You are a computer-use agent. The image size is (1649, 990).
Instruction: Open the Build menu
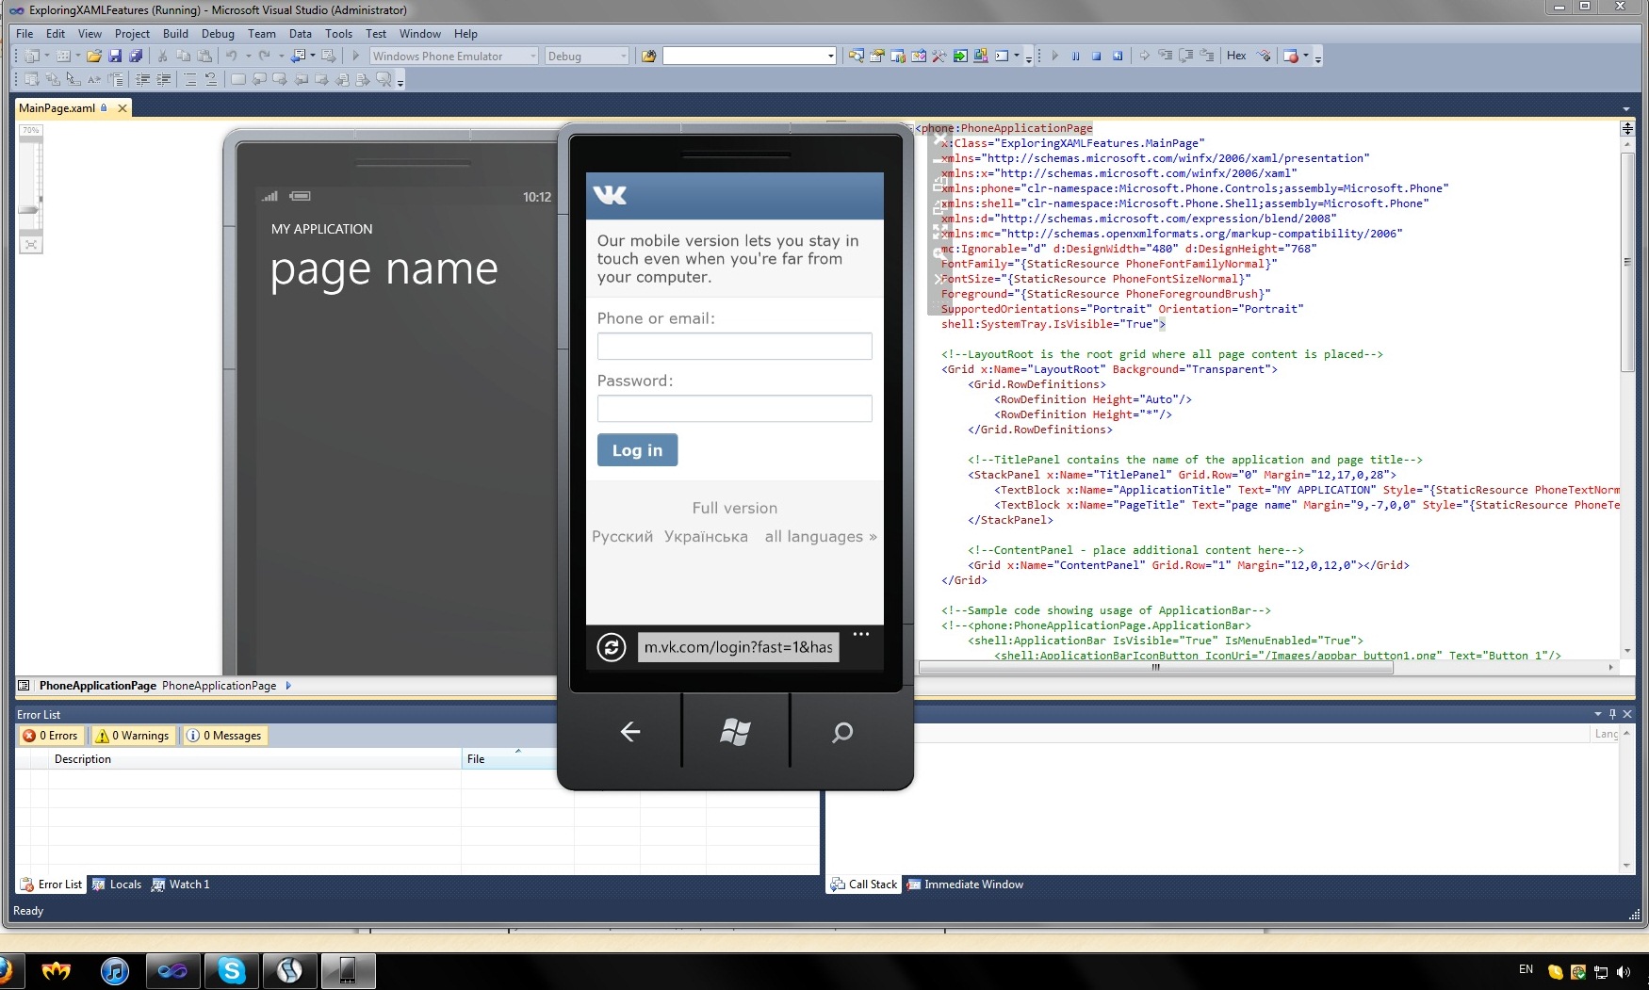175,33
